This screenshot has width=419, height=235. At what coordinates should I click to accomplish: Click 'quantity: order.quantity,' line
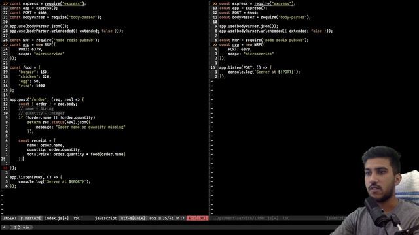tap(54, 149)
